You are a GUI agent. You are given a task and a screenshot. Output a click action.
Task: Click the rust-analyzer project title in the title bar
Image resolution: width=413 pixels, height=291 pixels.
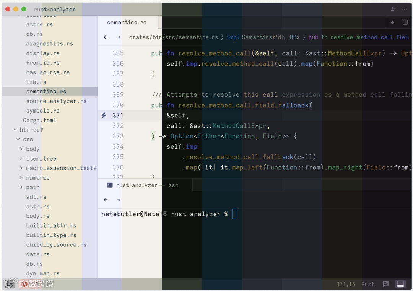click(55, 10)
